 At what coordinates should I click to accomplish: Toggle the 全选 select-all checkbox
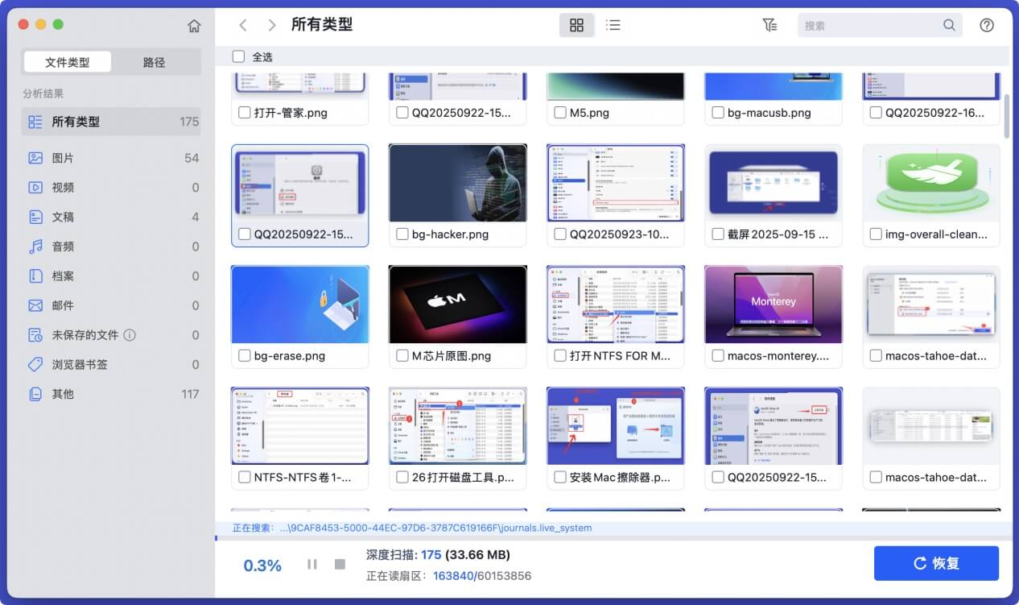click(x=238, y=56)
